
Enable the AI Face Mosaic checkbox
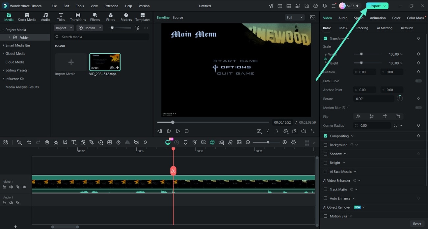pos(326,171)
